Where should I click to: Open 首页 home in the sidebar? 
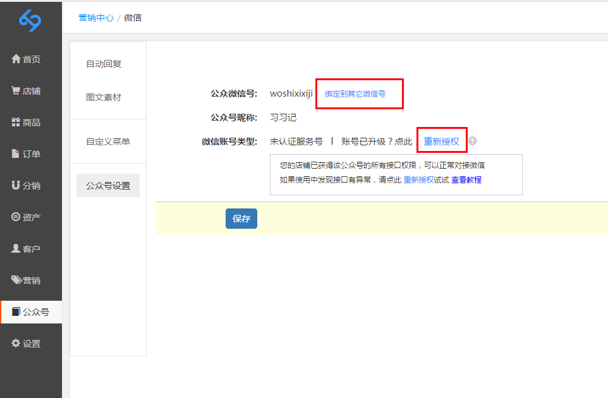[x=27, y=59]
